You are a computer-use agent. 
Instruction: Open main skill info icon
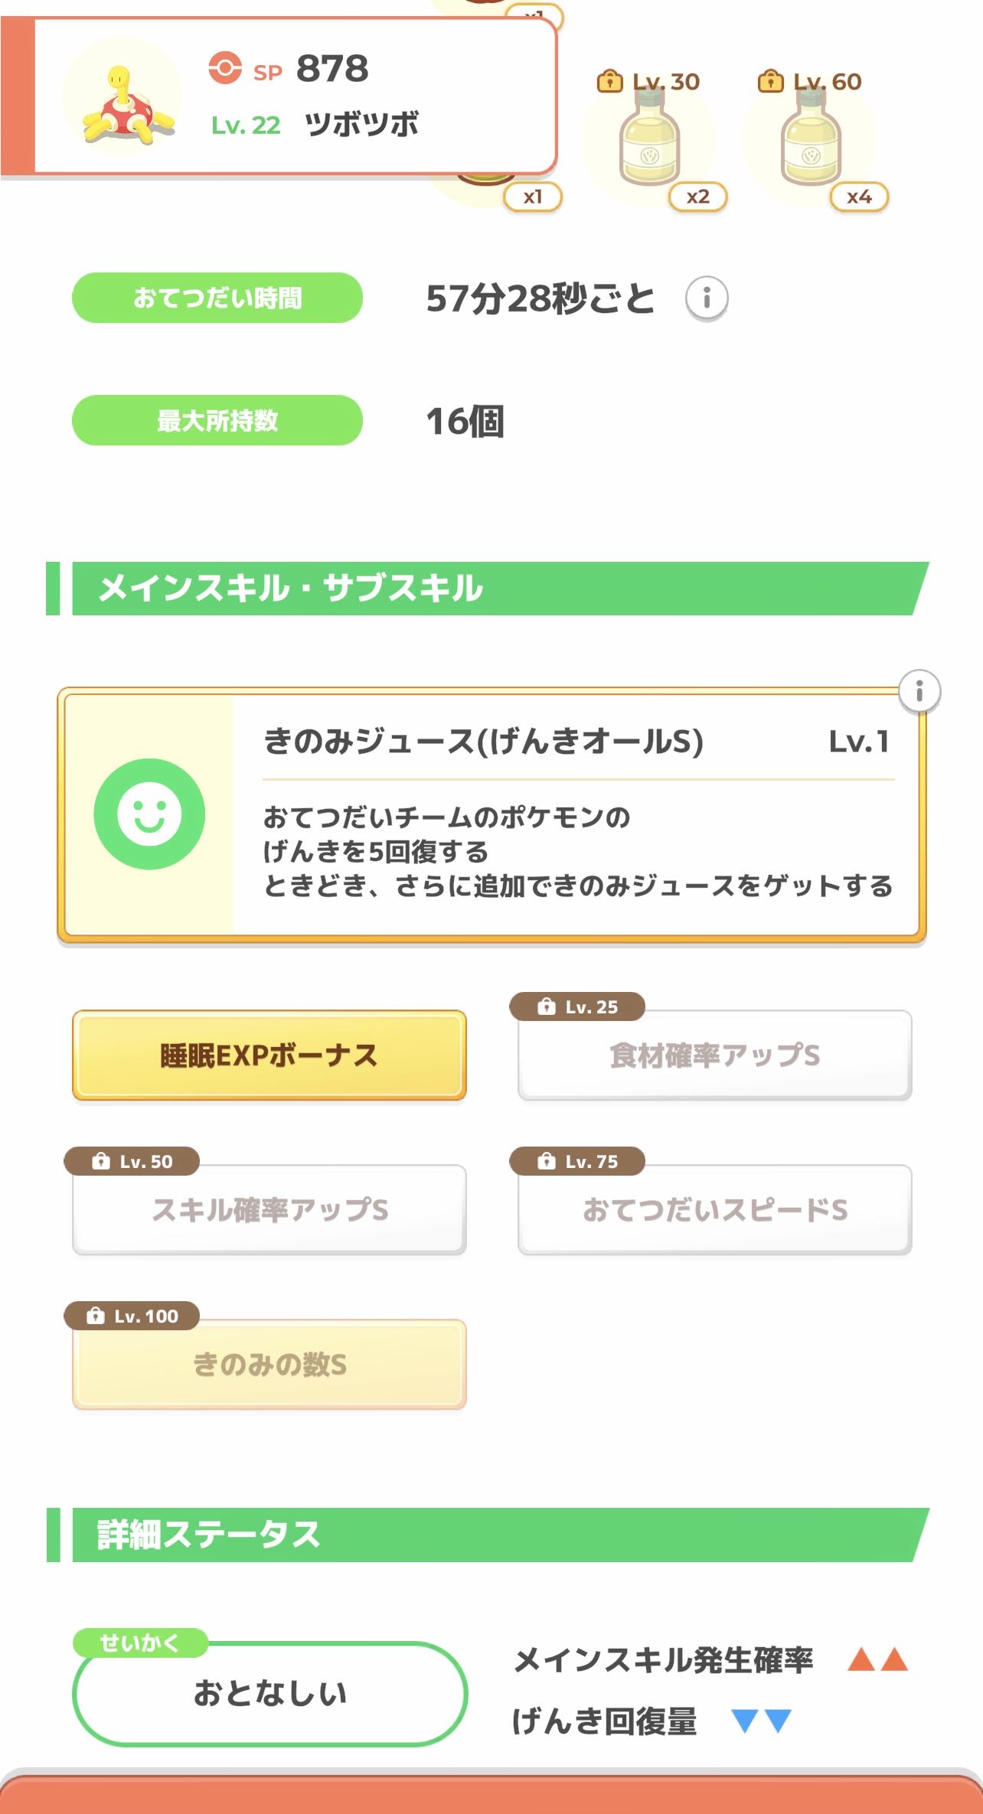919,692
